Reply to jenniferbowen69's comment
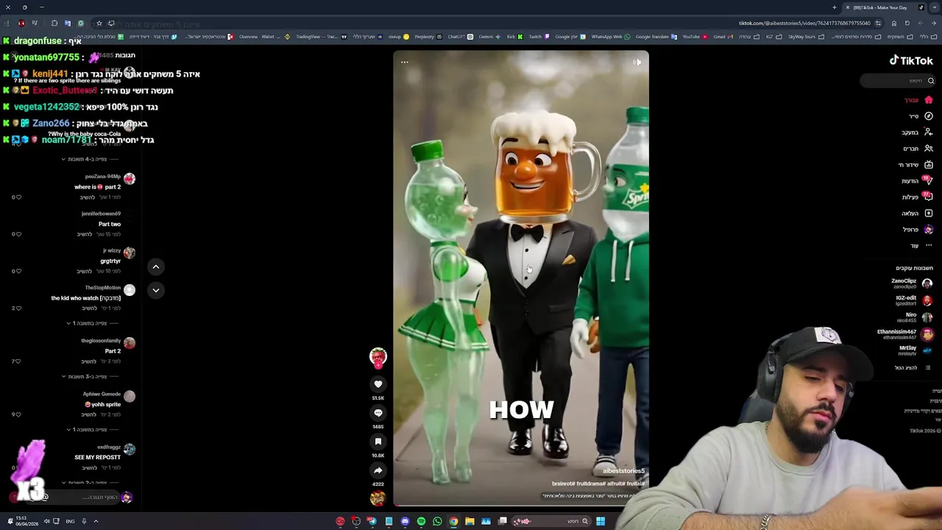The height and width of the screenshot is (530, 942). 85,234
